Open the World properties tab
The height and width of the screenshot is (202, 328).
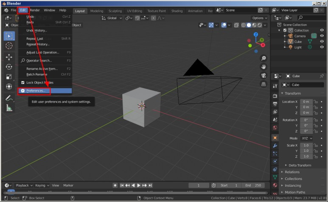coord(275,128)
